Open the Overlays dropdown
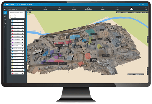Screen dimensions: 152x104 tap(134, 12)
